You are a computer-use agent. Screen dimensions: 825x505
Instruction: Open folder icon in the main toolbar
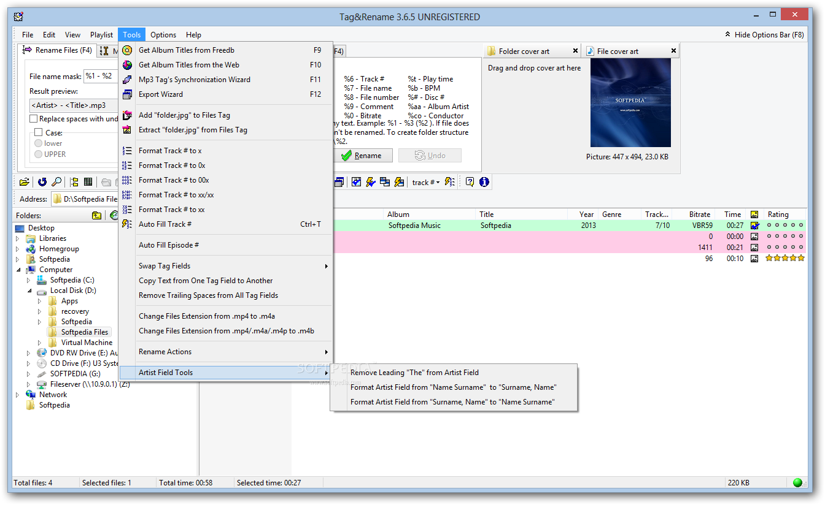click(x=24, y=182)
